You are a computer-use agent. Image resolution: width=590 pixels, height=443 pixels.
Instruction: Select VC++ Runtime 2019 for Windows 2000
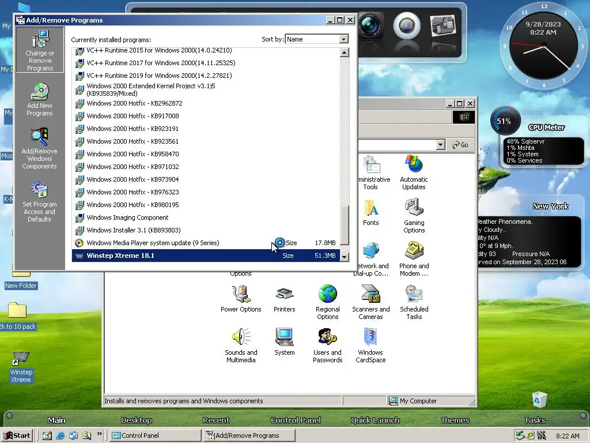click(206, 76)
